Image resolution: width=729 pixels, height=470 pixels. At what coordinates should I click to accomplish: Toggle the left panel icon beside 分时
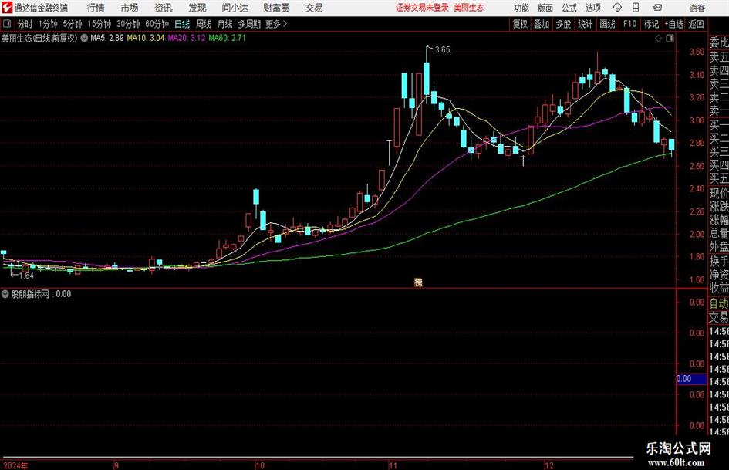tap(7, 24)
